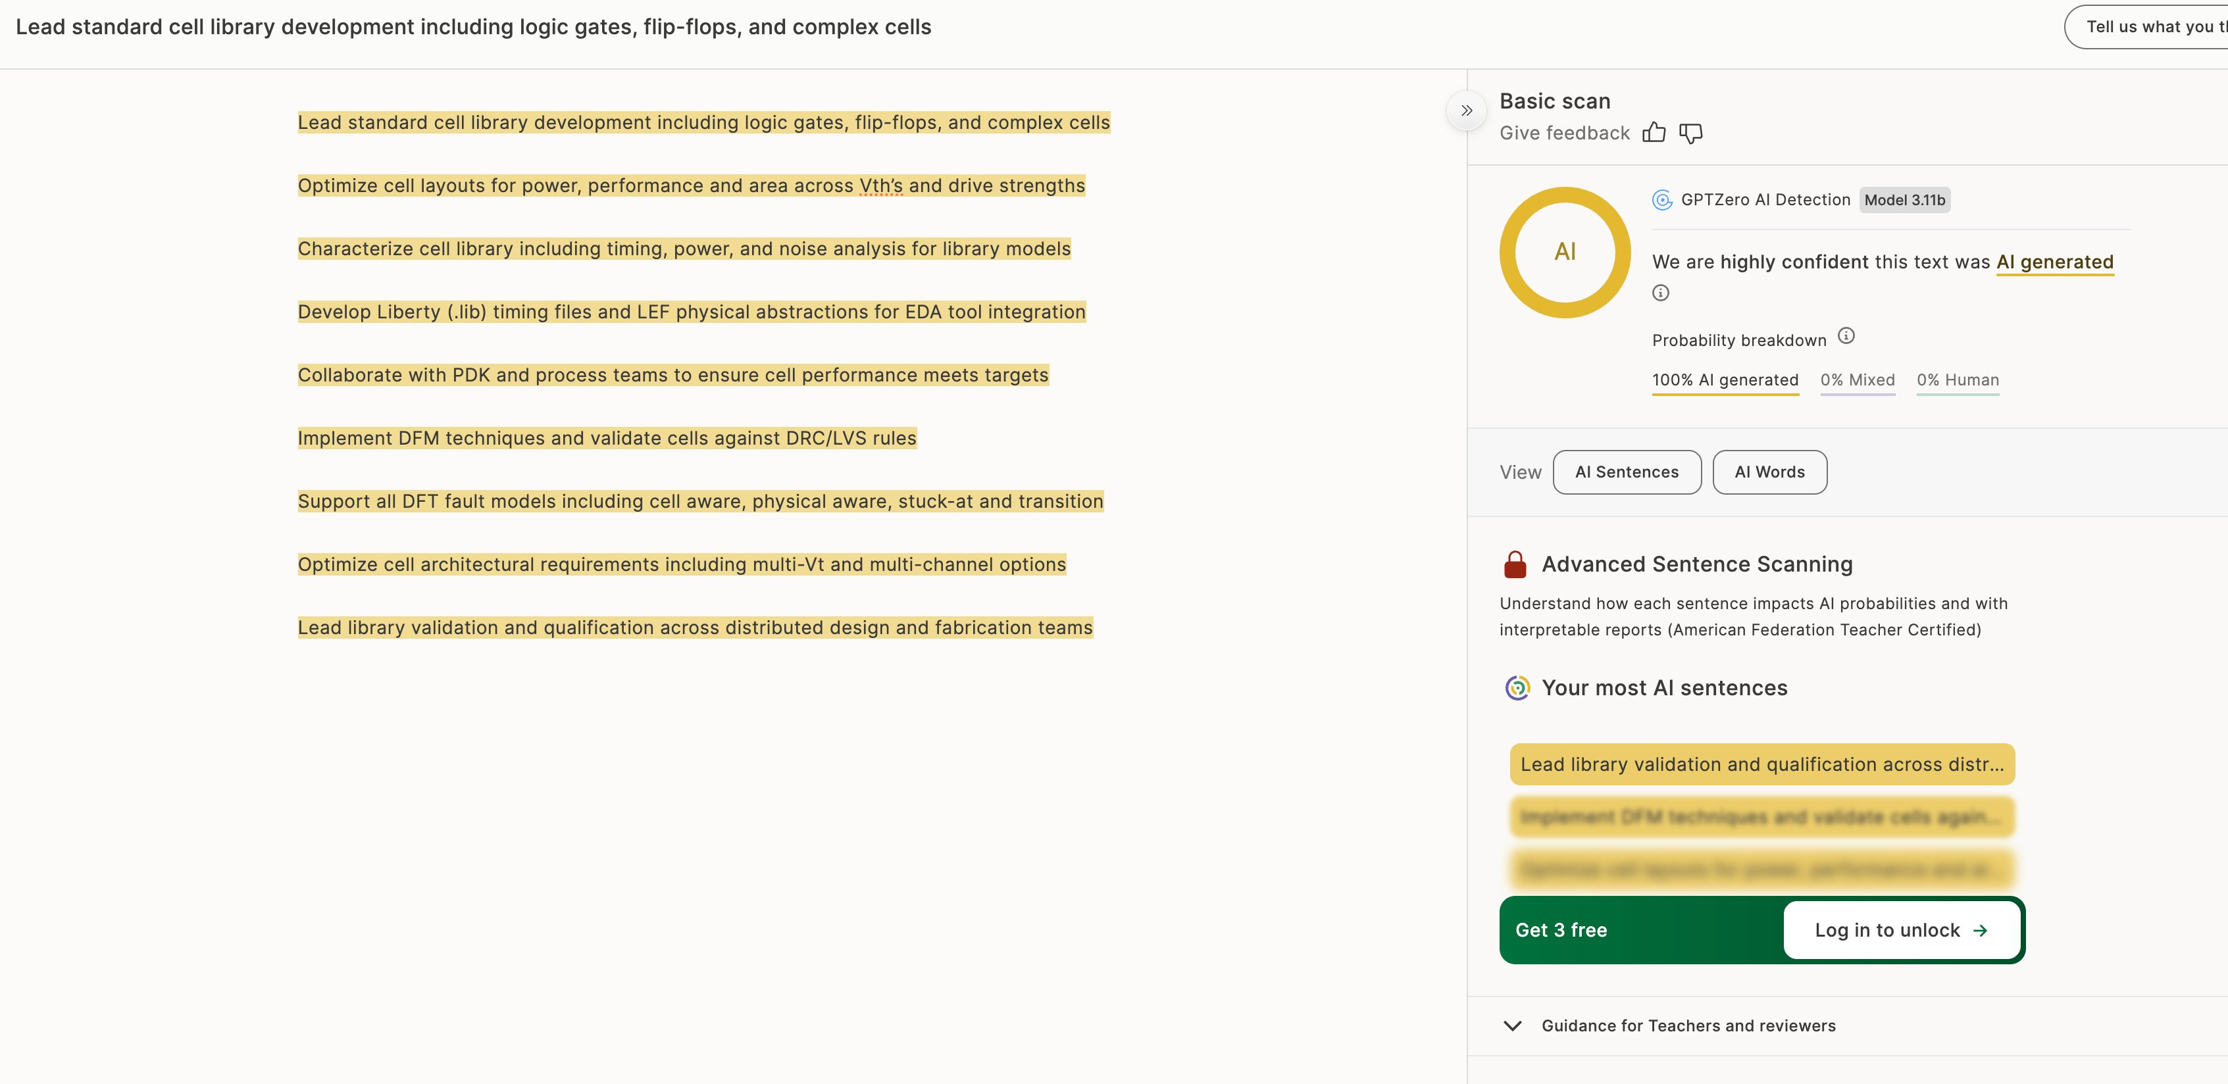Select the 100% AI generated breakdown tab
Image resolution: width=2228 pixels, height=1084 pixels.
coord(1725,380)
